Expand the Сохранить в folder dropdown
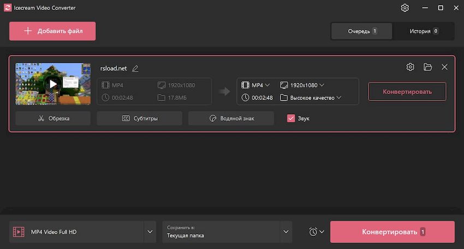 285,232
